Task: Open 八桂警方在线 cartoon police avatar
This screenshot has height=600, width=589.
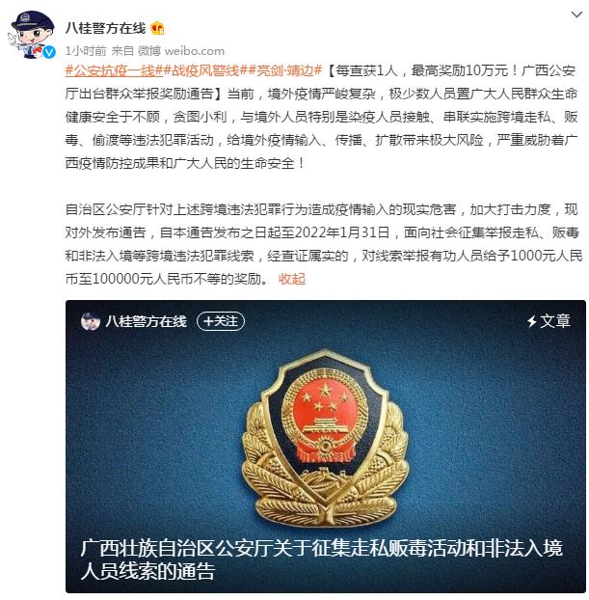Action: [32, 35]
